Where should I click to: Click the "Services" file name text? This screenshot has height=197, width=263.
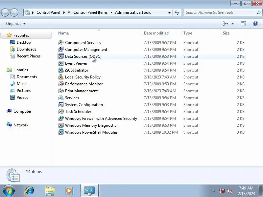tap(72, 98)
